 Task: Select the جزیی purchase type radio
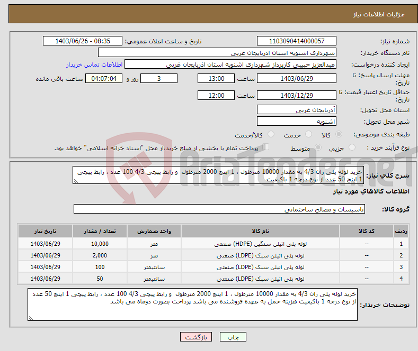pyautogui.click(x=352, y=147)
